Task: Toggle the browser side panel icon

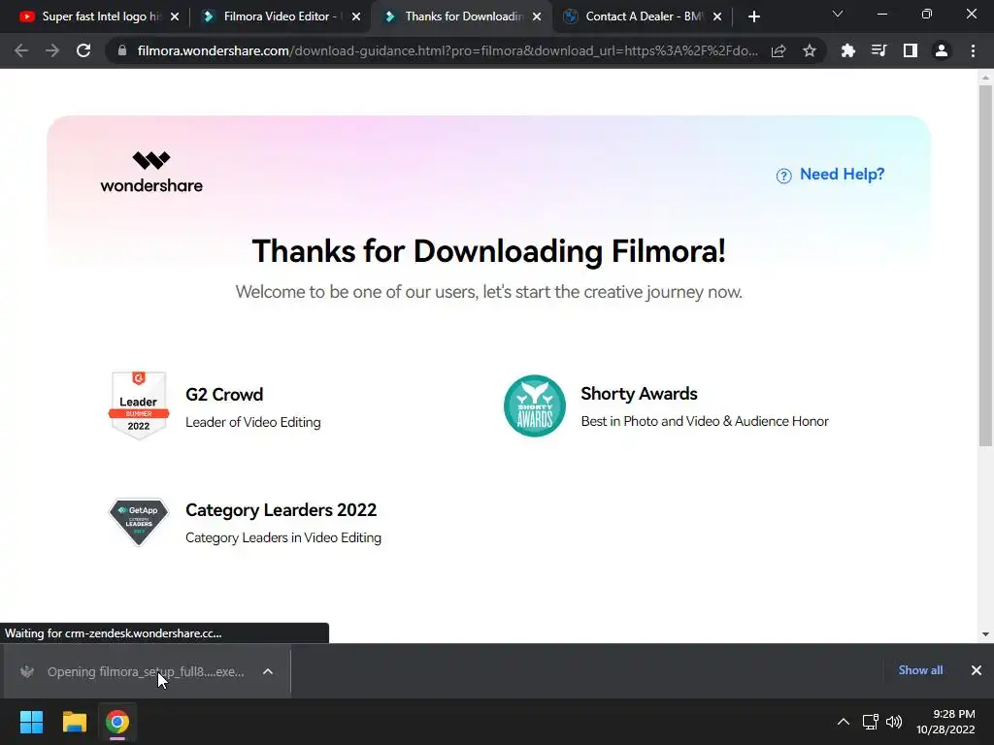Action: pos(911,50)
